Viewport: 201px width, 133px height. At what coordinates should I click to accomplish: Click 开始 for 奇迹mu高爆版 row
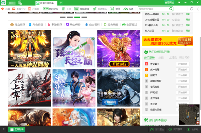point(188,14)
